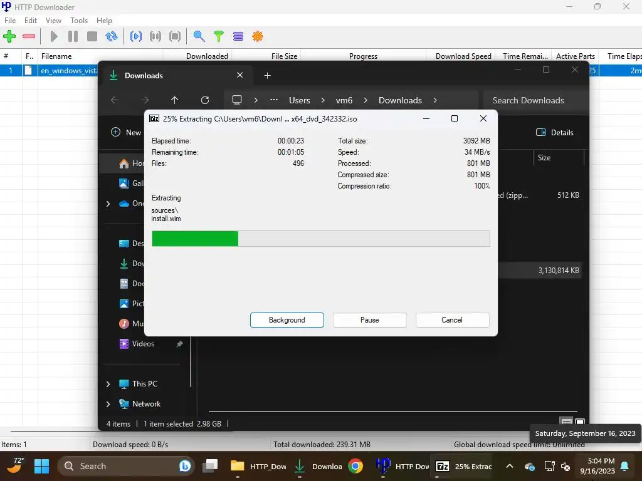Sort by Download Speed column header
This screenshot has width=642, height=481.
click(x=461, y=56)
